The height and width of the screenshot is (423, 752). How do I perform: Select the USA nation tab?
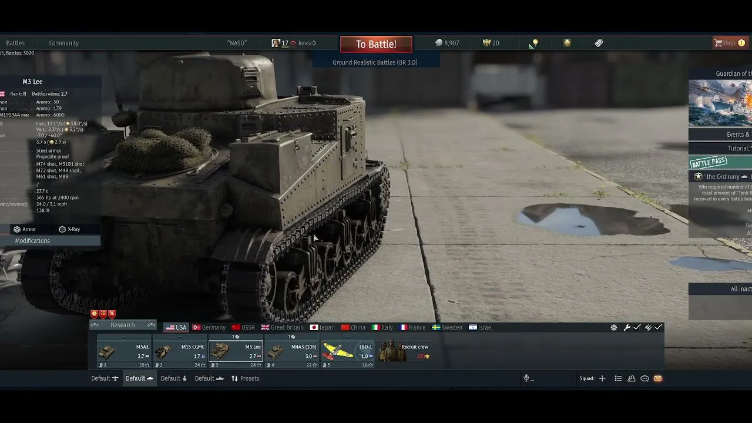pos(176,328)
